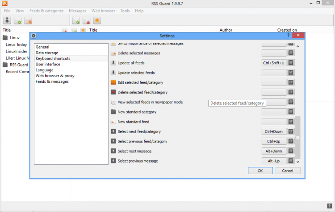Click scroll down arrow in shortcuts list
Screen dimensions: 335x212
click(x=298, y=162)
